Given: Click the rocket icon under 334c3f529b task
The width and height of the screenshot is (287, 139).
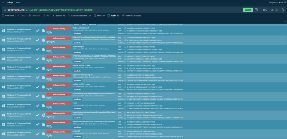Looking at the screenshot, I should (x=48, y=41).
